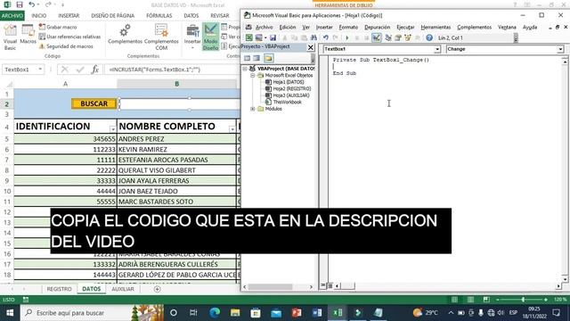The width and height of the screenshot is (570, 321).
Task: Click the Ver objeto icon in the Project panel
Action: point(256,58)
